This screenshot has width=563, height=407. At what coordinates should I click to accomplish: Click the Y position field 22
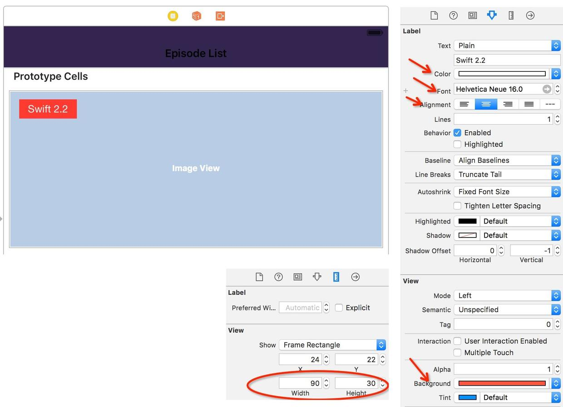click(356, 359)
